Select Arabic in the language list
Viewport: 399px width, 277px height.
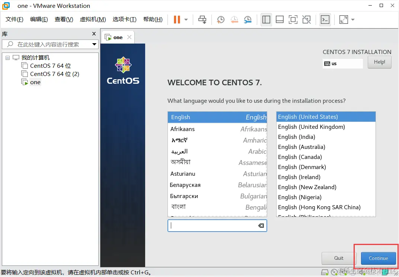(217, 152)
